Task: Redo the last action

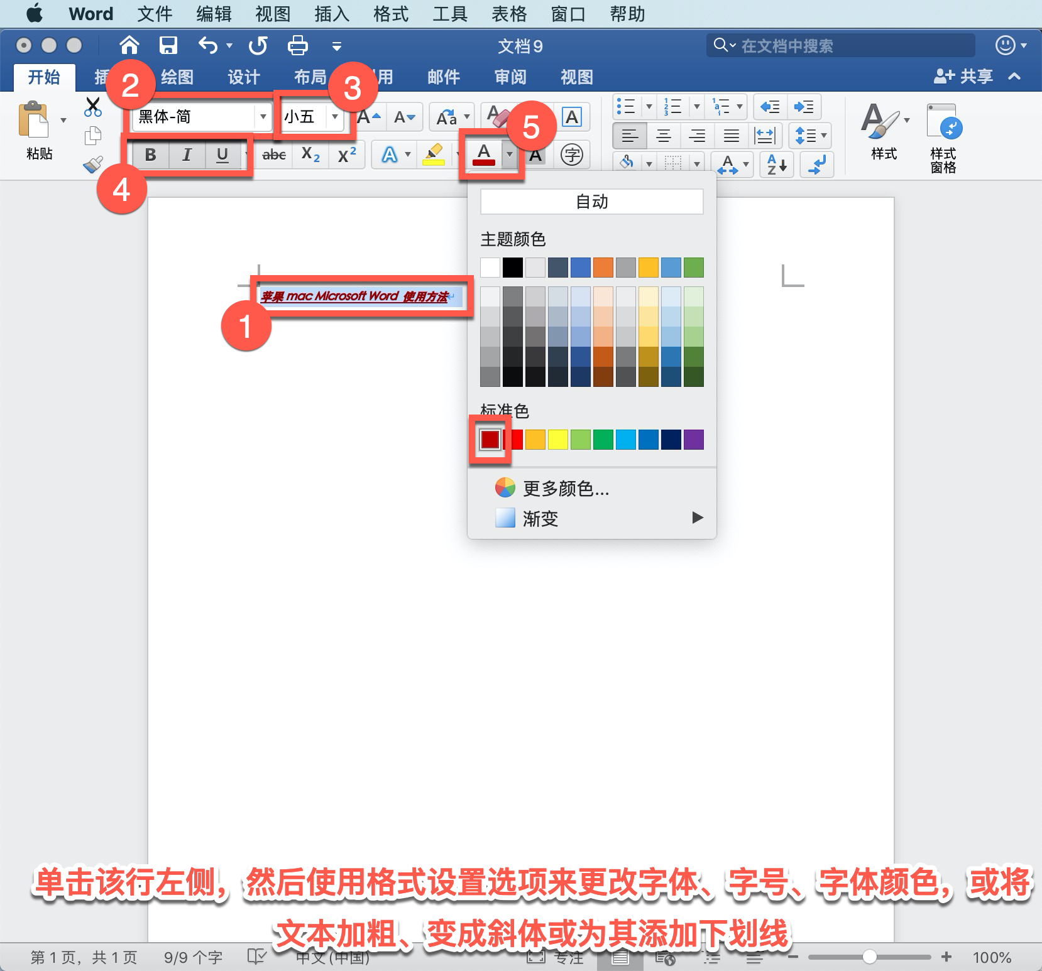Action: [x=258, y=45]
